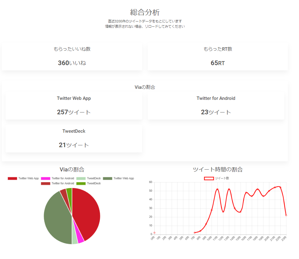This screenshot has width=299, height=259.
Task: Click the Twitter Web App card title
Action: (x=74, y=98)
